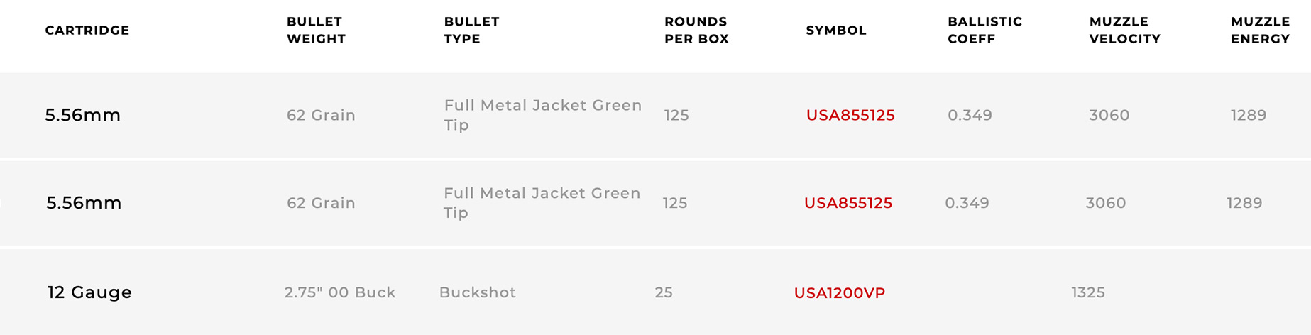The height and width of the screenshot is (335, 1311).
Task: Select the Muzzle Velocity column header
Action: click(x=1124, y=31)
